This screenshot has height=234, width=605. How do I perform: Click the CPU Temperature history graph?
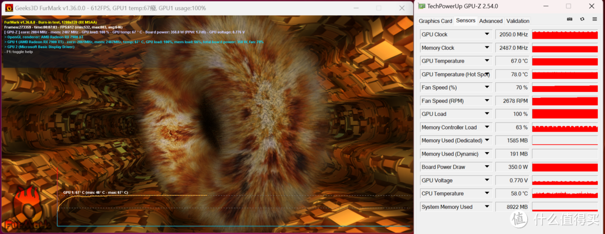565,194
